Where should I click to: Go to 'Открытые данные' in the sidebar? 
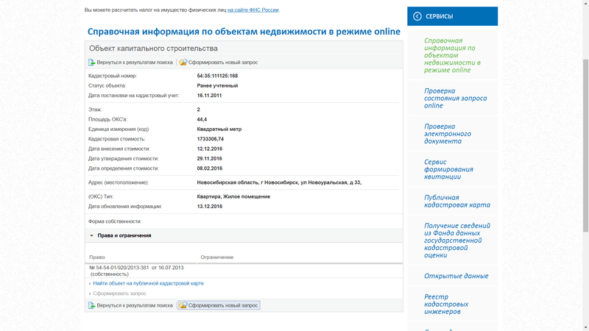[456, 276]
